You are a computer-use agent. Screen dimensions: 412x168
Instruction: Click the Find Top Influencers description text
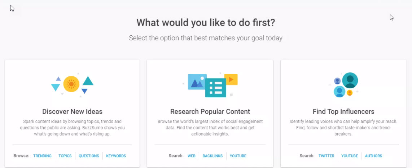point(343,128)
